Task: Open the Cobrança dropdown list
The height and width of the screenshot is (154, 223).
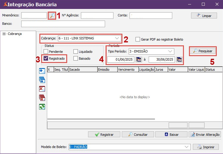Action: (x=117, y=38)
